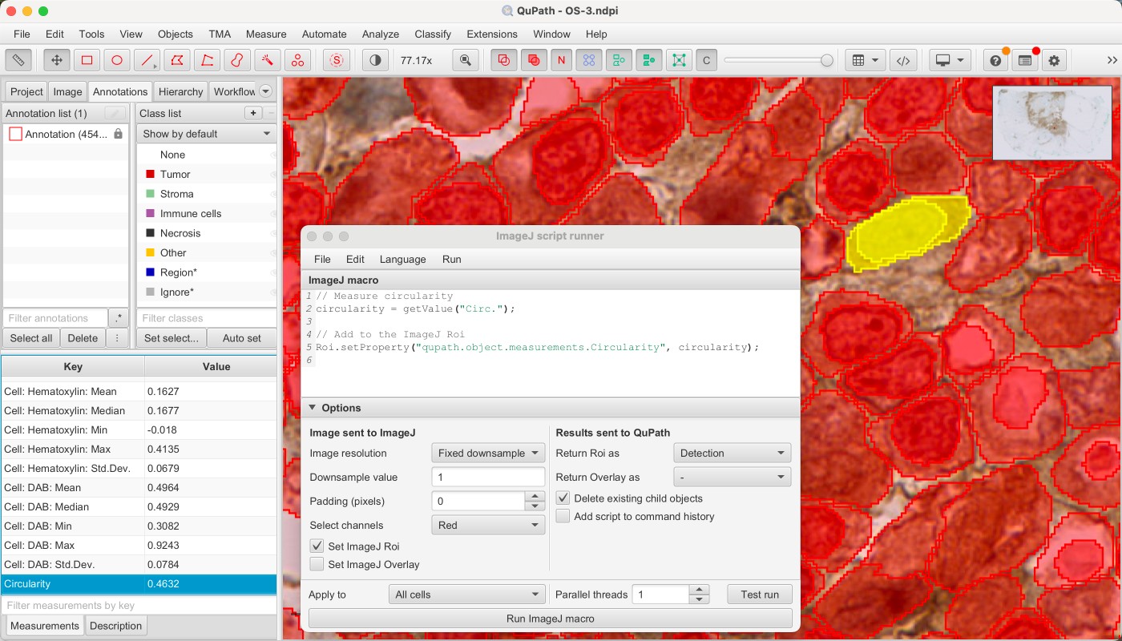Open Language menu in script runner

(x=402, y=259)
